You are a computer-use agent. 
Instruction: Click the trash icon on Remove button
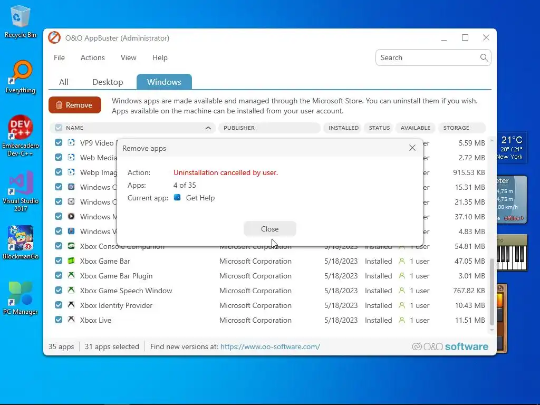(x=59, y=105)
